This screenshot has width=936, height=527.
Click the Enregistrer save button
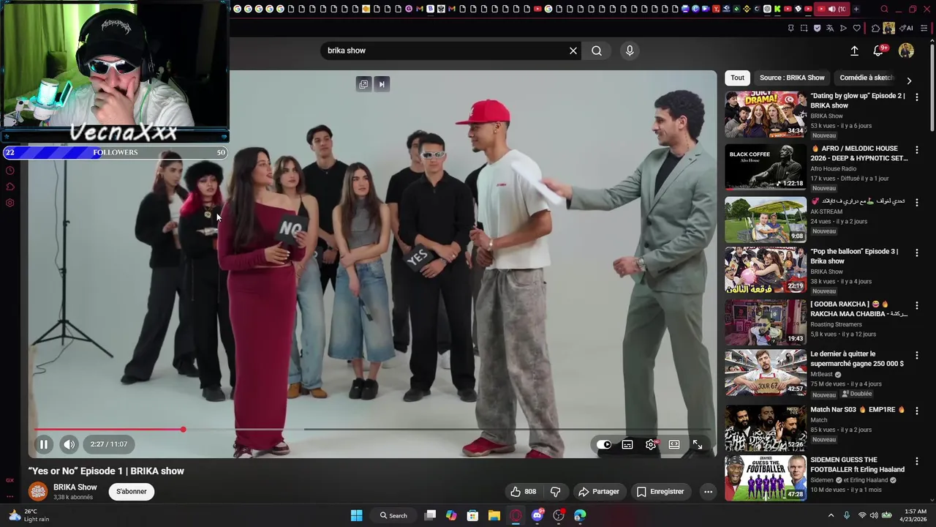(660, 492)
